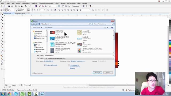This screenshot has height=96, width=171.
Task: Select the Zoom magnifier tool
Action: (x=2, y=23)
